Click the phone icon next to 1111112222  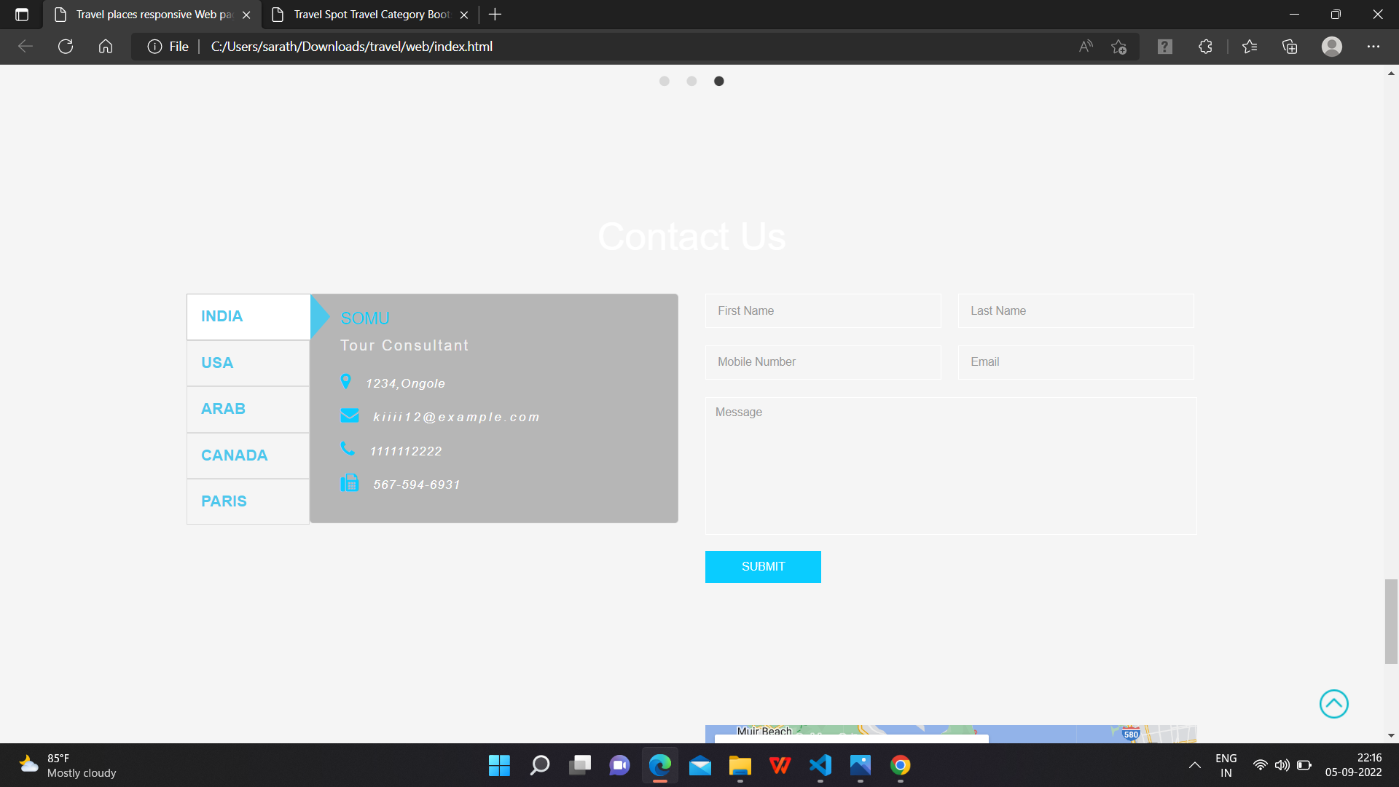(348, 448)
